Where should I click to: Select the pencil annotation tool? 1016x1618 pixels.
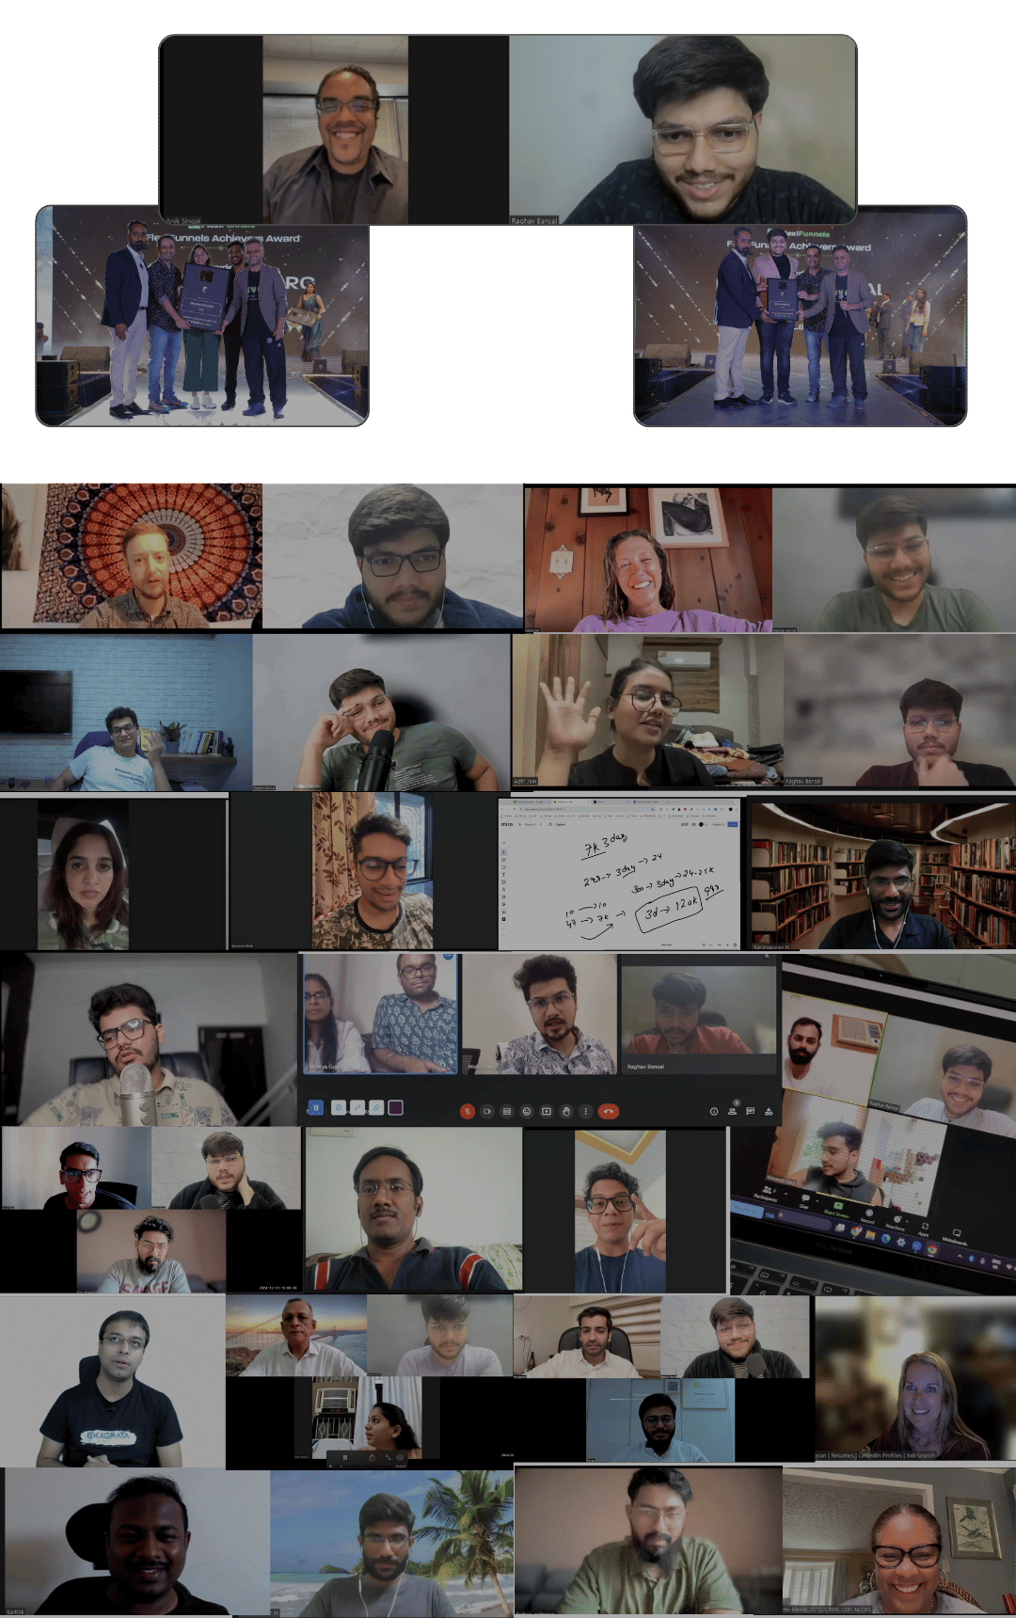(357, 1108)
